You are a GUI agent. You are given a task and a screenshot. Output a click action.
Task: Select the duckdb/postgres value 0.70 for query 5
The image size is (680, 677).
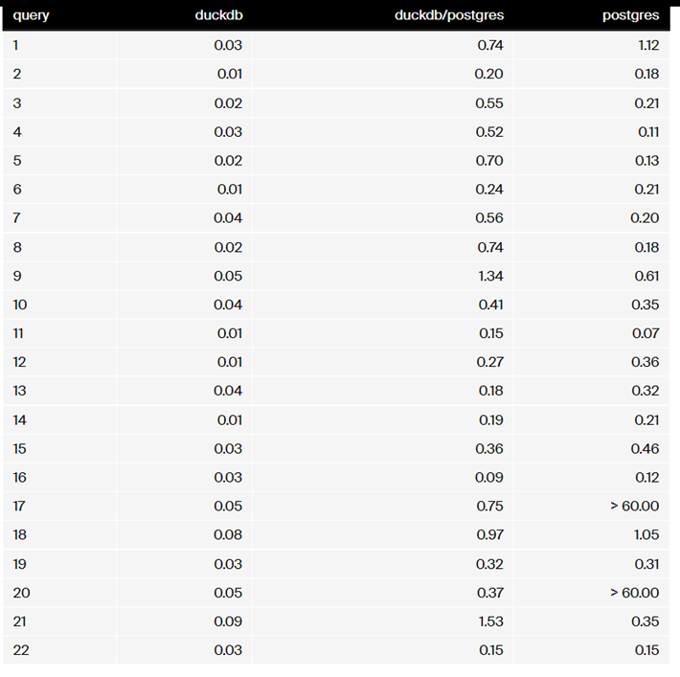coord(490,160)
